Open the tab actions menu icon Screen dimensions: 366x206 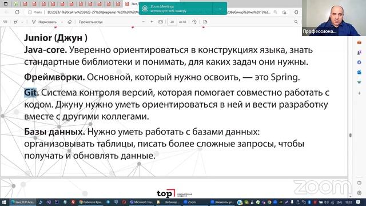coord(6,4)
